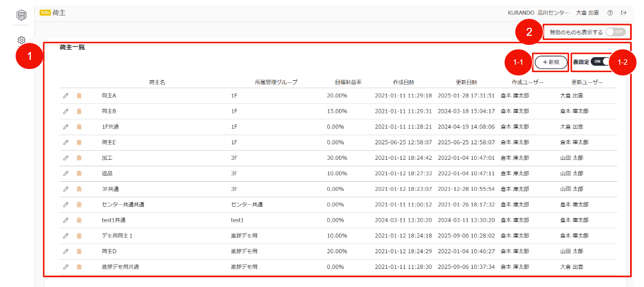Toggle 無効のものも表示する switch on
The width and height of the screenshot is (644, 287).
[615, 32]
